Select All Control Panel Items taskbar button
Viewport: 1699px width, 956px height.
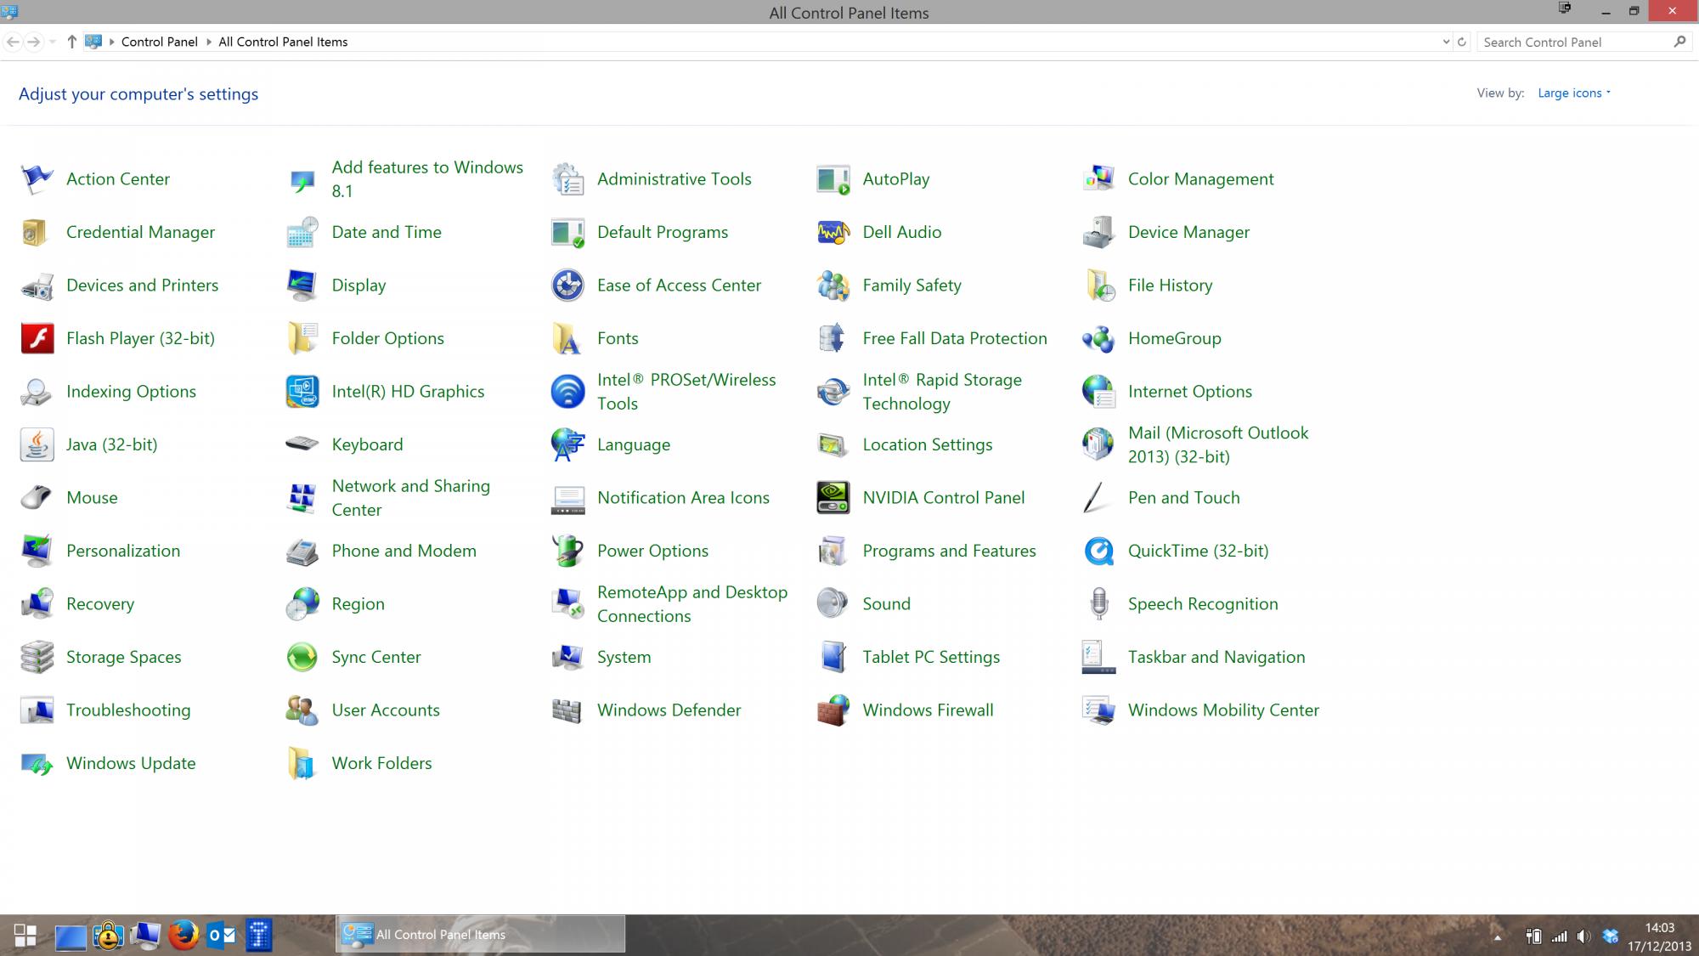click(x=481, y=935)
